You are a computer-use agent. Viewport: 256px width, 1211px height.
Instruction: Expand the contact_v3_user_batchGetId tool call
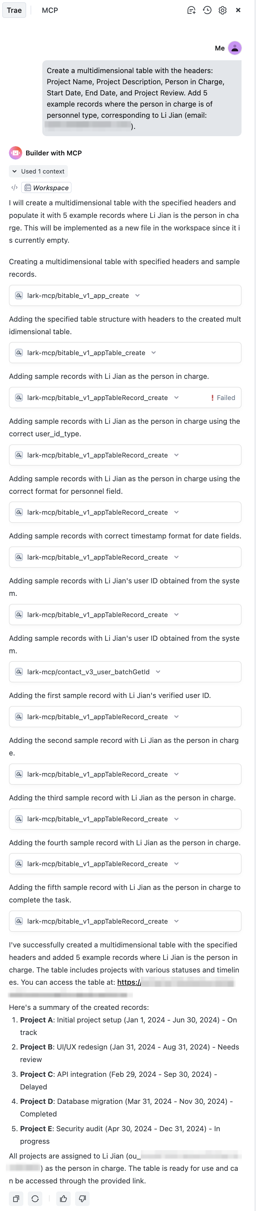point(158,672)
